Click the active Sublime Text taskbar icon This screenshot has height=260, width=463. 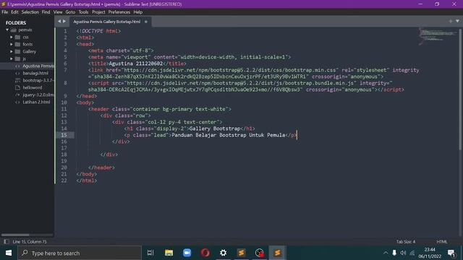point(278,253)
